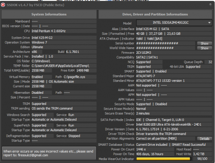This screenshot has height=163, width=215.
Task: Click Secure Erase Mode value Normal
Action: click(141, 109)
